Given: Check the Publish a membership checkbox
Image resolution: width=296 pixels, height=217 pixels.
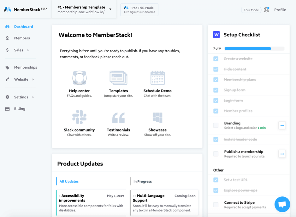Looking at the screenshot, I should (x=216, y=154).
